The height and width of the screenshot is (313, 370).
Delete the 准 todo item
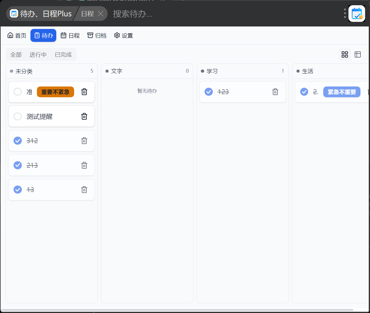tap(84, 92)
